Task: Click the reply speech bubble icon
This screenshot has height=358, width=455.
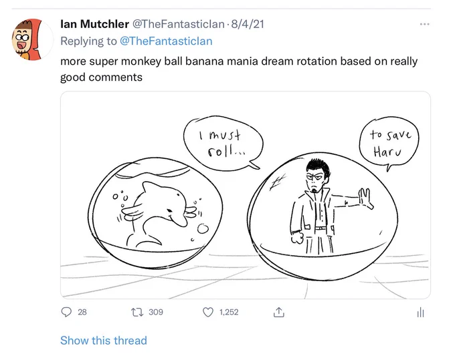Action: [66, 312]
